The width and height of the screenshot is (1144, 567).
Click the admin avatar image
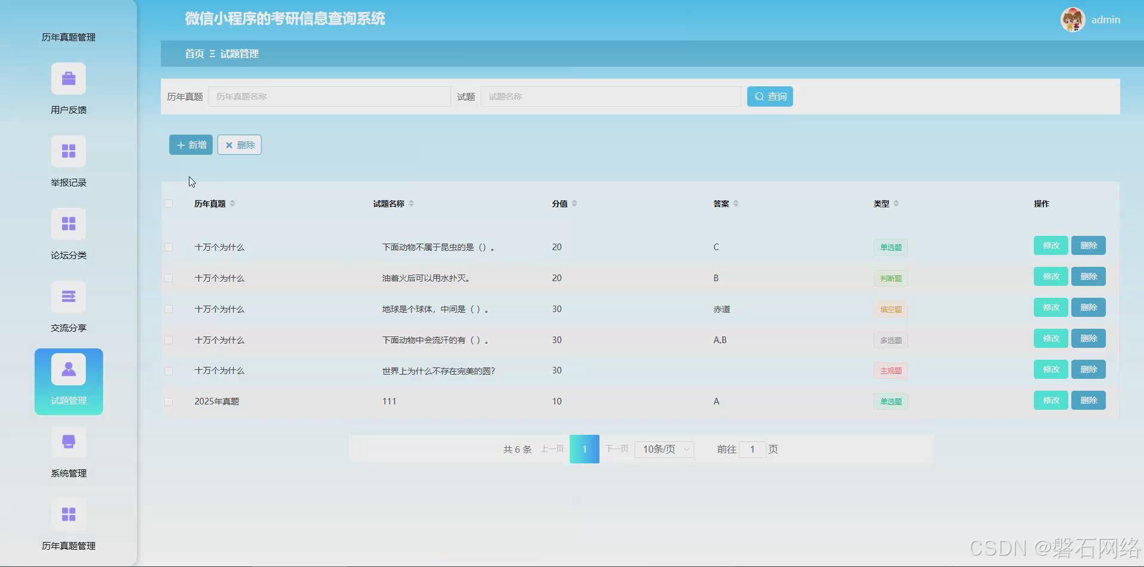pyautogui.click(x=1072, y=19)
